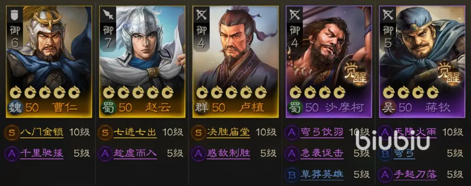Select the 沙摩柯 hero card portrait

pos(329,61)
